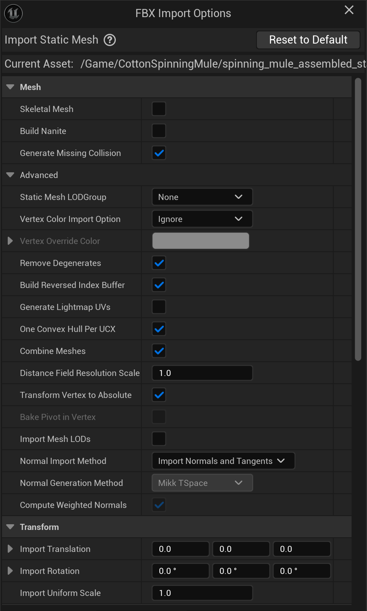Click the disabled Bake Pivot in Vertex checkbox
Image resolution: width=367 pixels, height=611 pixels.
coord(159,417)
